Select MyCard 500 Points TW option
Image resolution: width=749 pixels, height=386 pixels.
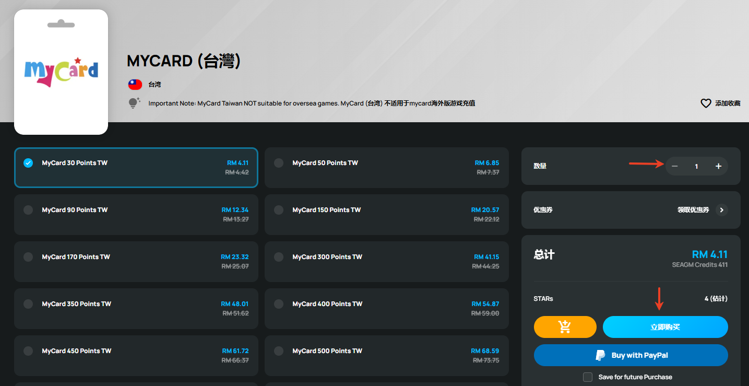pyautogui.click(x=387, y=356)
